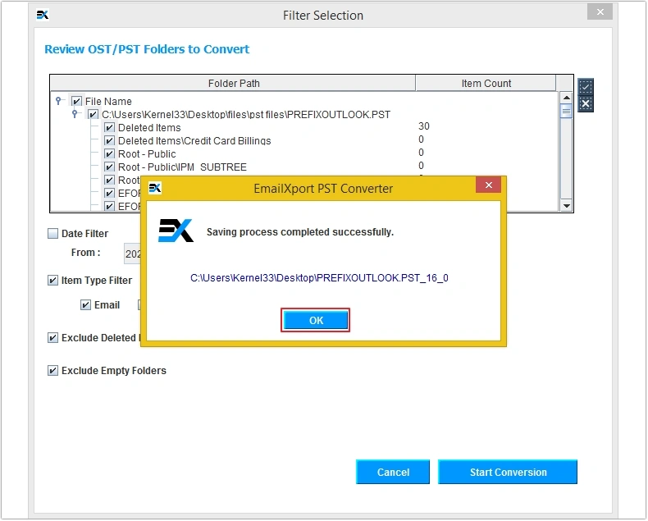The width and height of the screenshot is (648, 521).
Task: Click the folder list scroll down arrow
Action: [566, 205]
